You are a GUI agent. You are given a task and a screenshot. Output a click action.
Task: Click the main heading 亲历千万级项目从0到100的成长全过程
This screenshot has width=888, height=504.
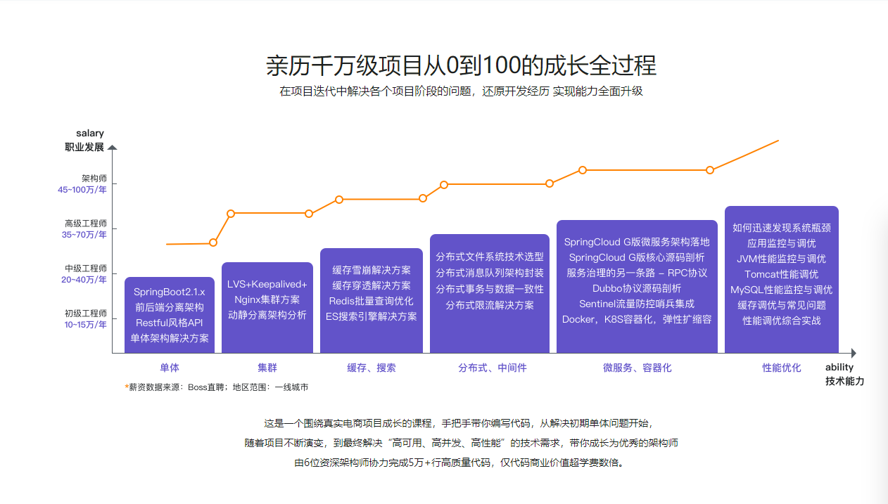[x=461, y=65]
